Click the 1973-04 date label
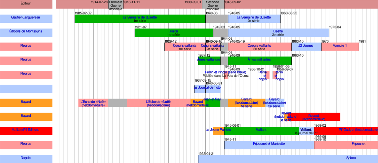The height and width of the screenshot is (163, 378). (x=335, y=27)
